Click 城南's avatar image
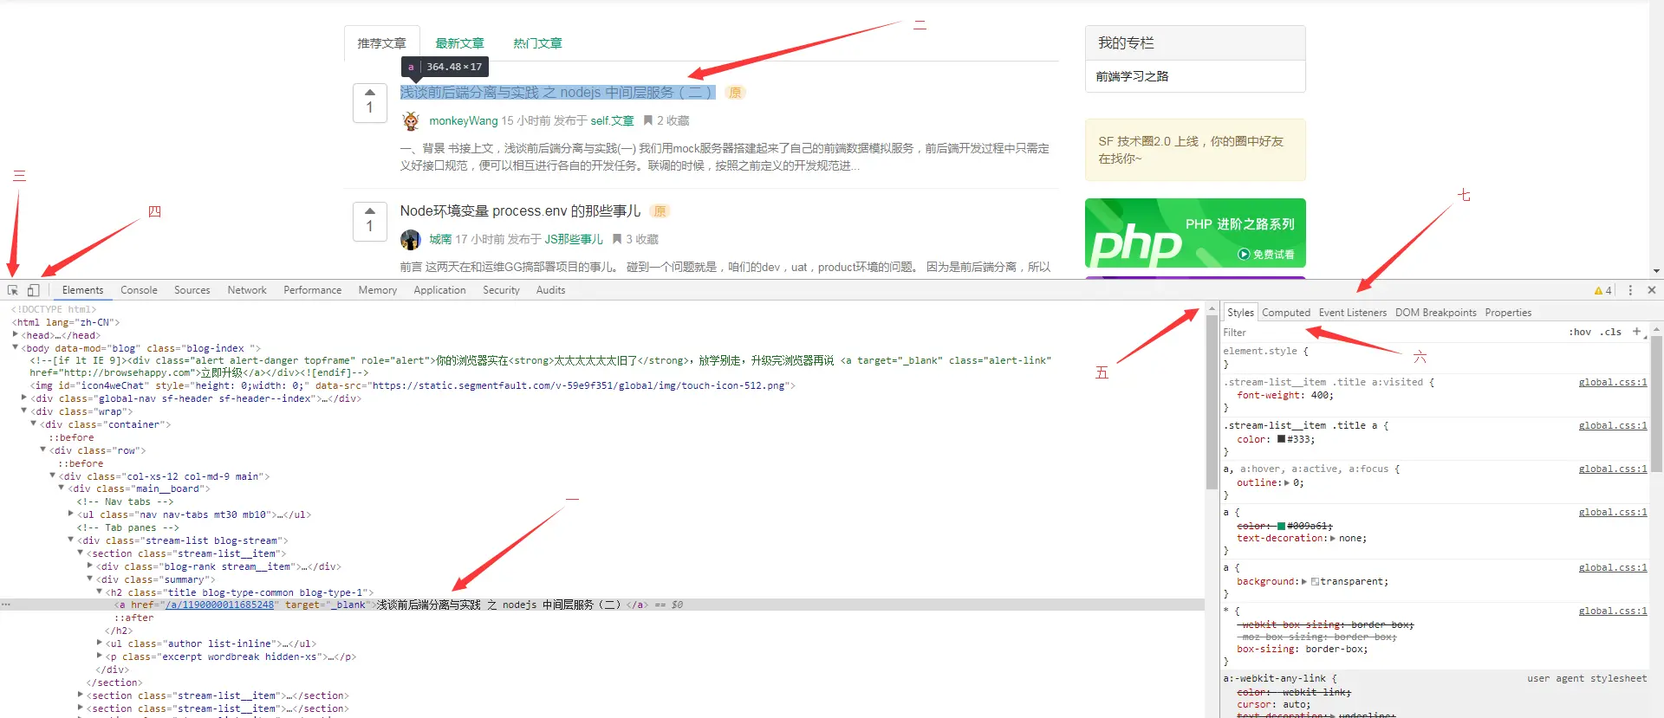 (x=411, y=239)
